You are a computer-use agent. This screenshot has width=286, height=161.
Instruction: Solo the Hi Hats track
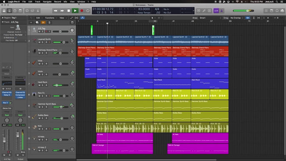[x=43, y=140]
